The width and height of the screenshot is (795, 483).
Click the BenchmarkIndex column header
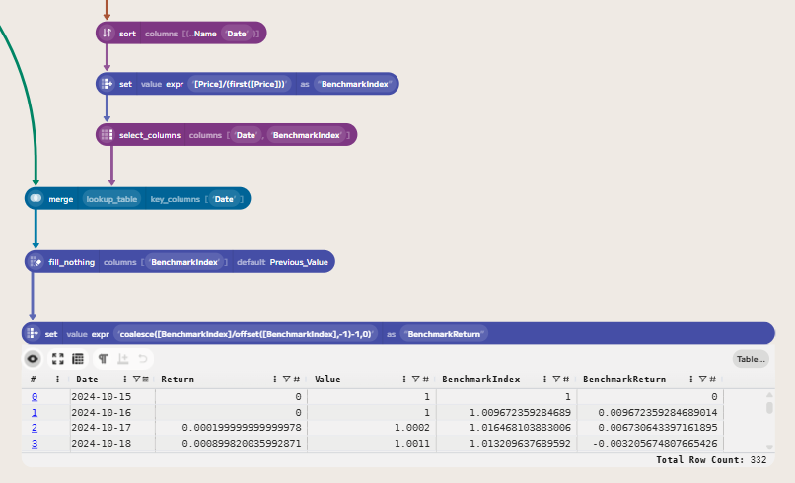coord(480,379)
